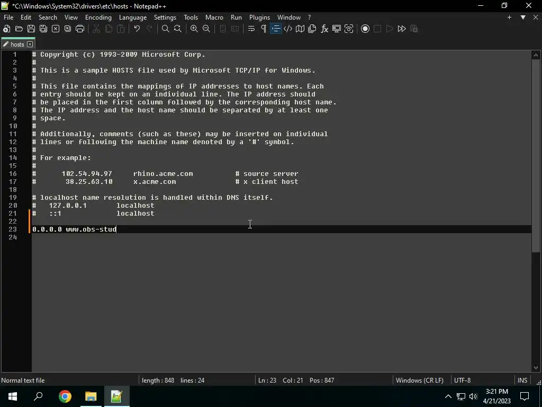542x407 pixels.
Task: Click the Save All toolbar icon
Action: click(x=43, y=29)
